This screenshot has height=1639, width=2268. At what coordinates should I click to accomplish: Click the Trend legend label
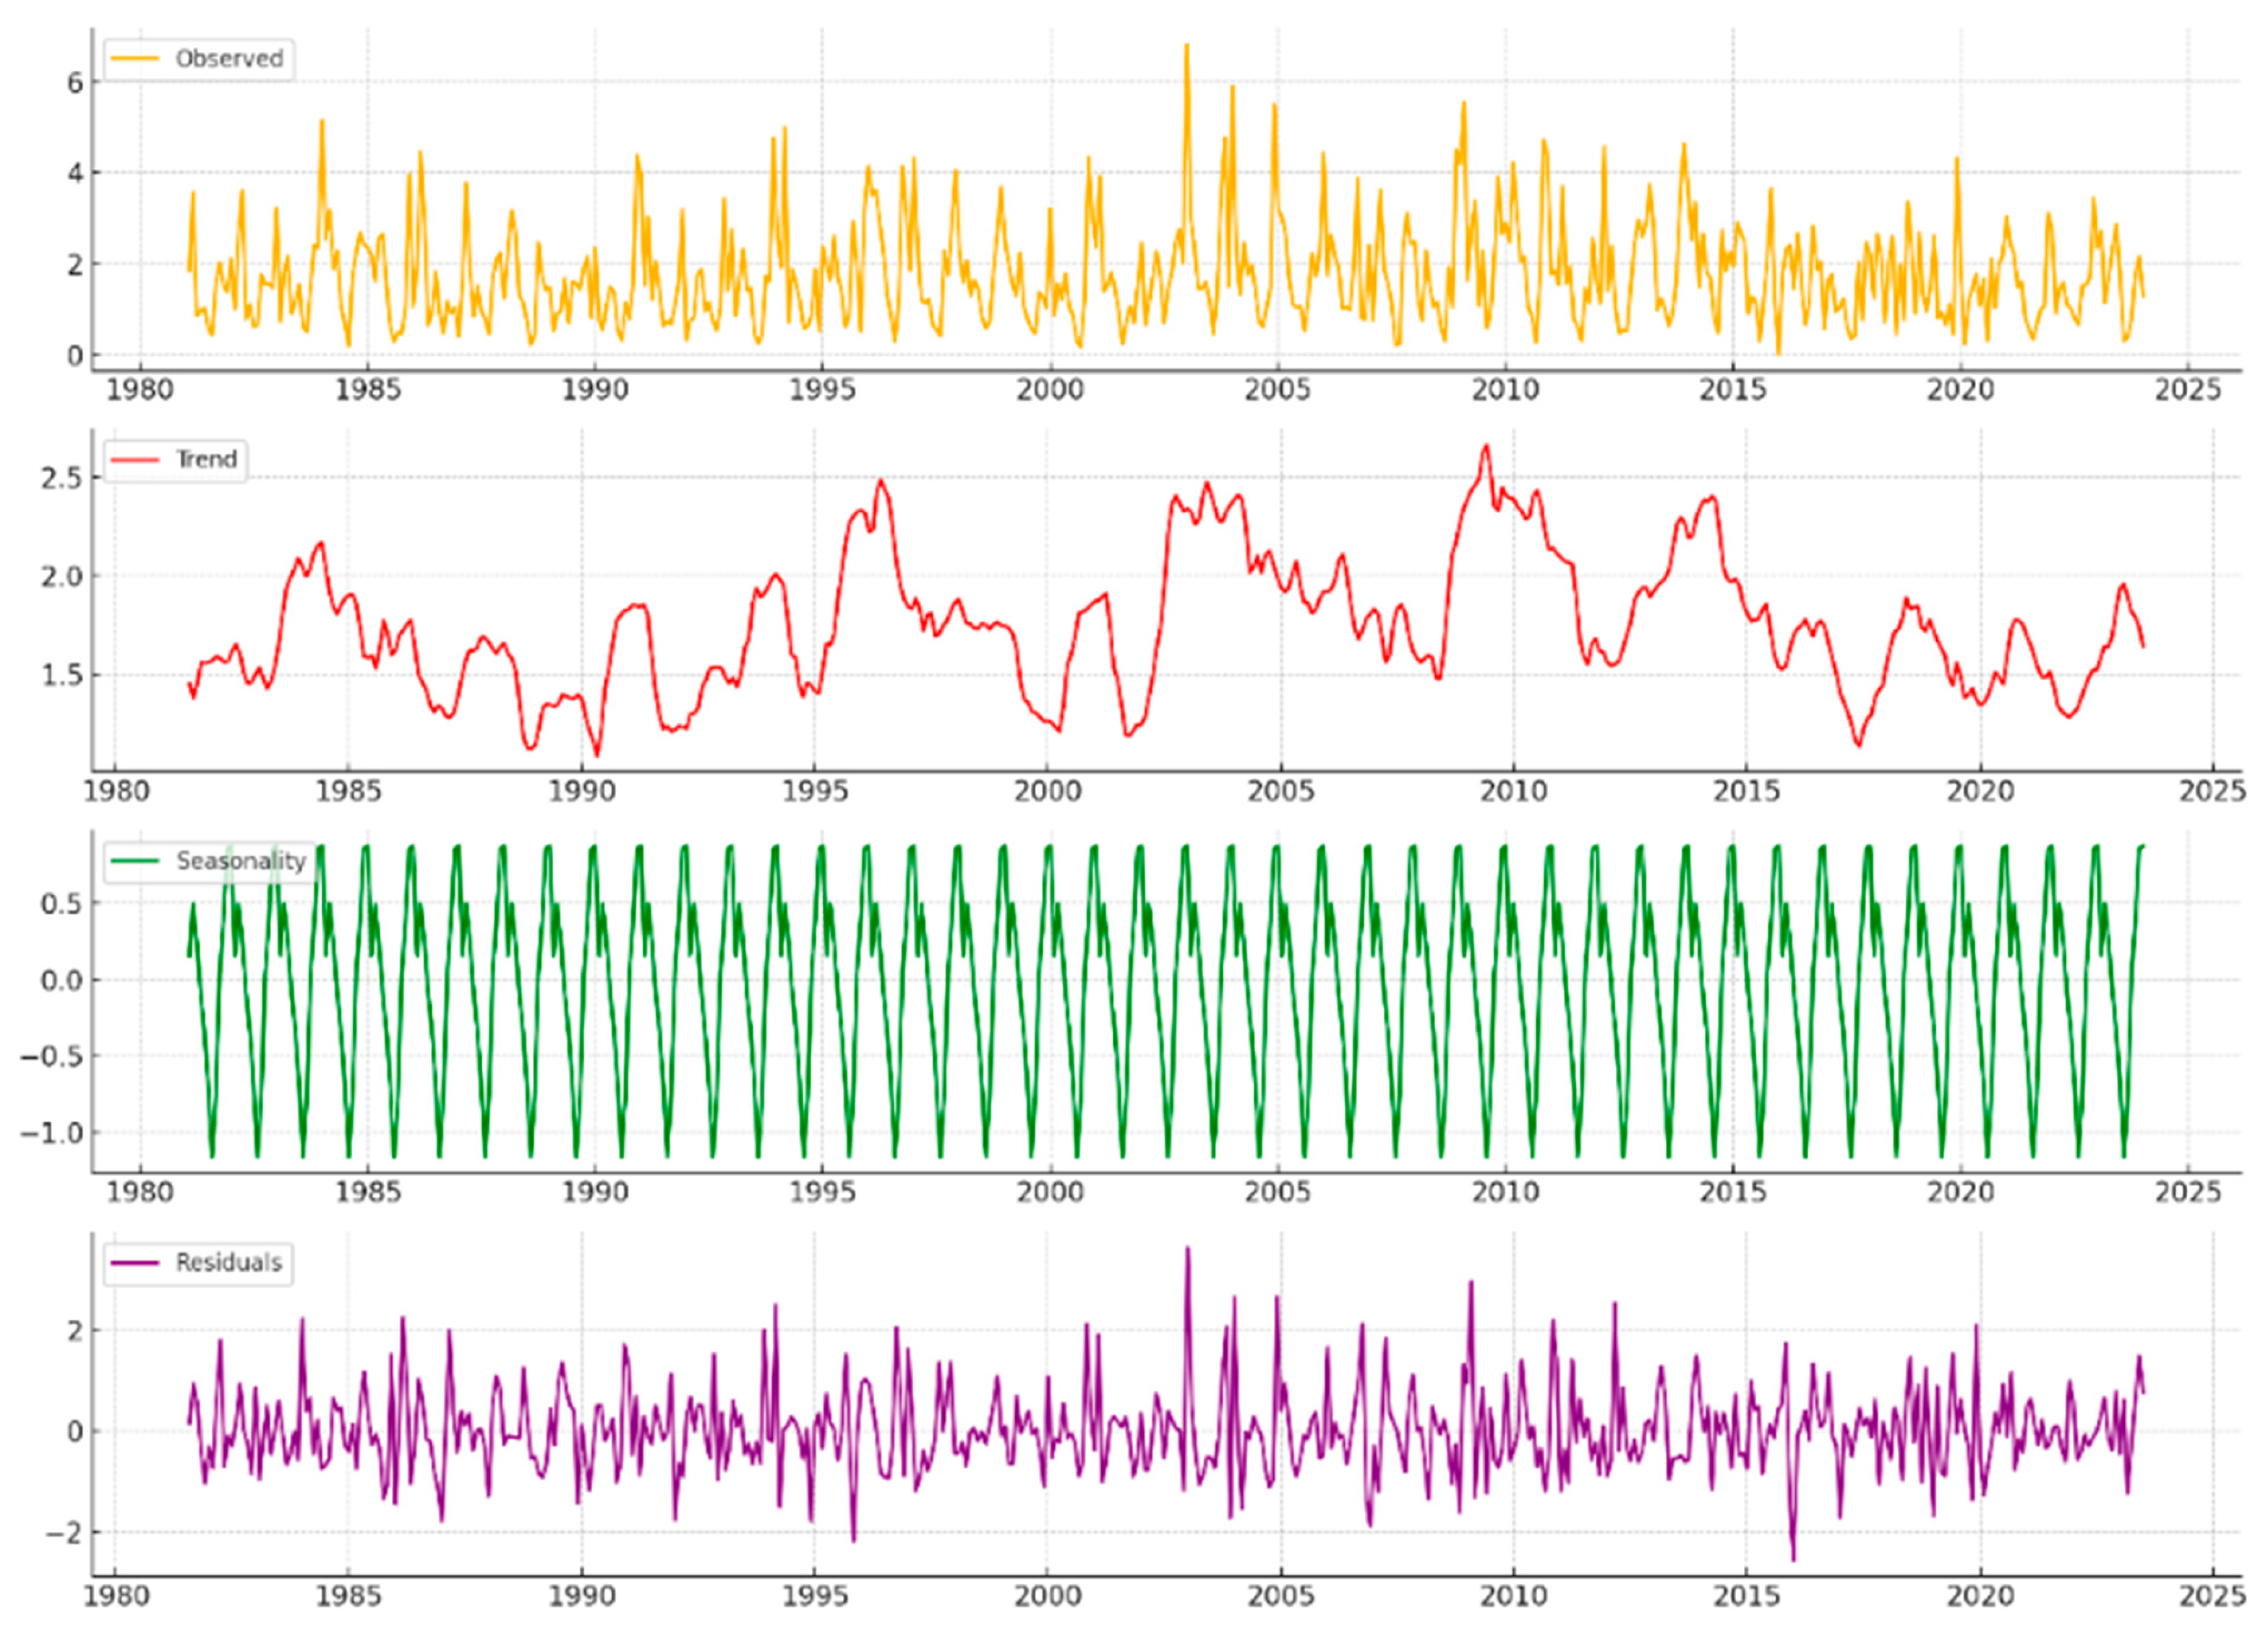click(x=206, y=460)
